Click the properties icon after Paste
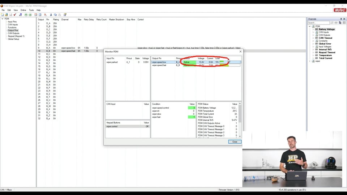This screenshot has width=347, height=195. pos(65,14)
